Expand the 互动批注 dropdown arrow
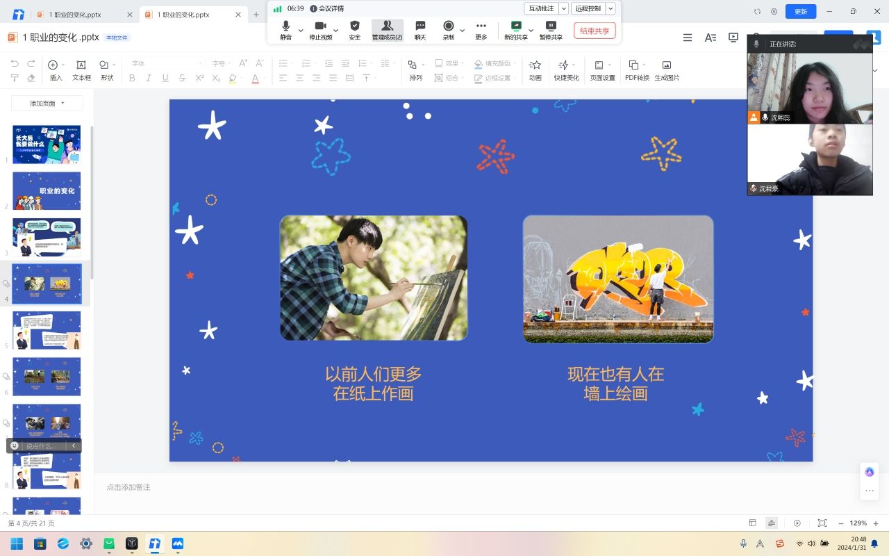This screenshot has width=889, height=556. point(564,8)
